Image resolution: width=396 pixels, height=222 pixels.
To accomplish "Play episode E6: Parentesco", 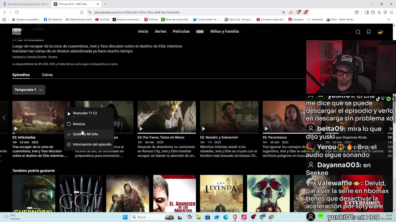I will (x=266, y=129).
